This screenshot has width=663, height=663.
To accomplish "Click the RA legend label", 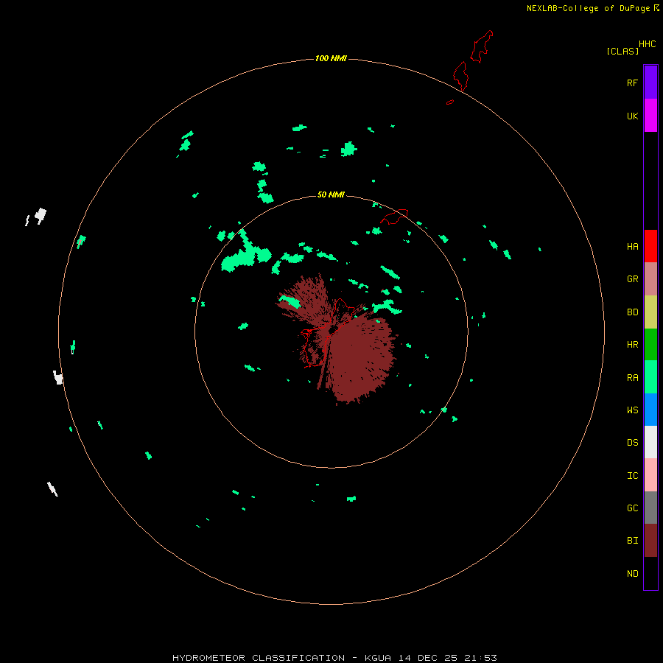I will 632,378.
